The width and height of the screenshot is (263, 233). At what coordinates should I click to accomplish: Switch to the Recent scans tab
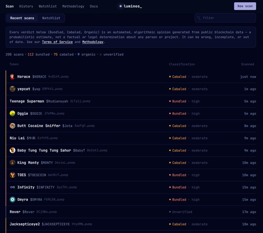tap(22, 18)
